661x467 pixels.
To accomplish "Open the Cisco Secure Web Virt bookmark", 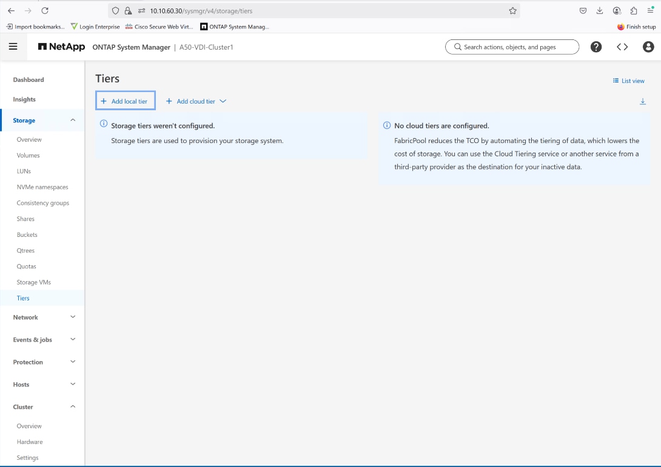I will click(159, 27).
